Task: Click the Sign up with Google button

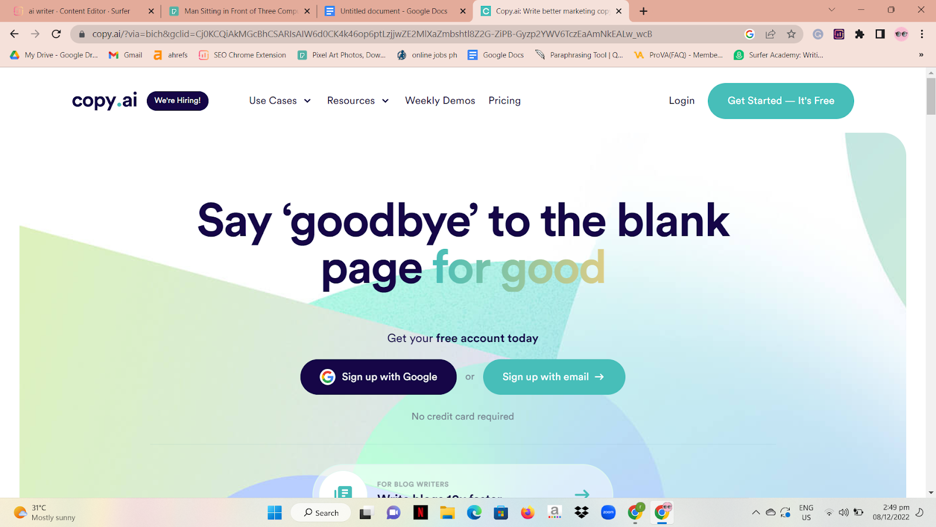Action: [378, 377]
